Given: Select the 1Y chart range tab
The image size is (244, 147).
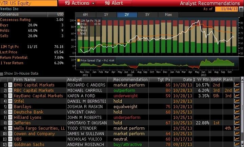Looking at the screenshot, I should pyautogui.click(x=106, y=15).
